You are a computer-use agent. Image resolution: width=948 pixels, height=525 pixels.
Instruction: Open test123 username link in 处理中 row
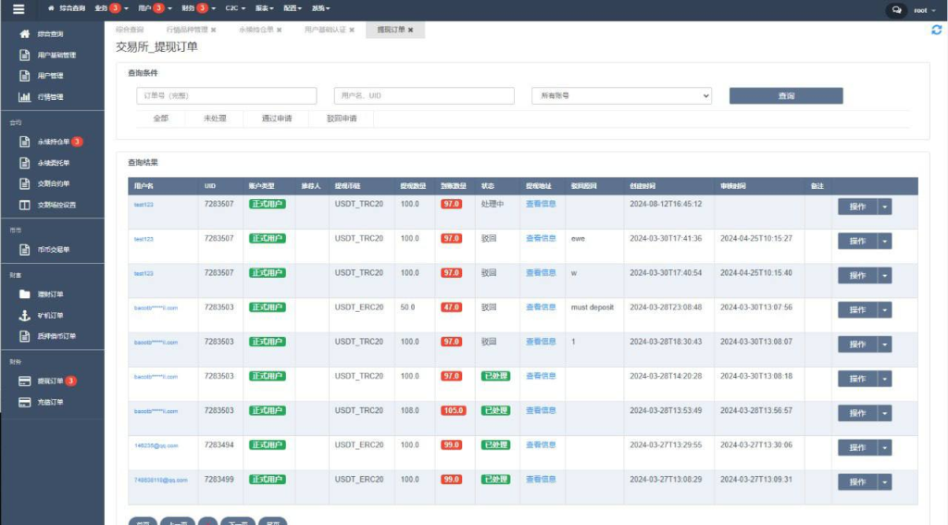click(143, 205)
